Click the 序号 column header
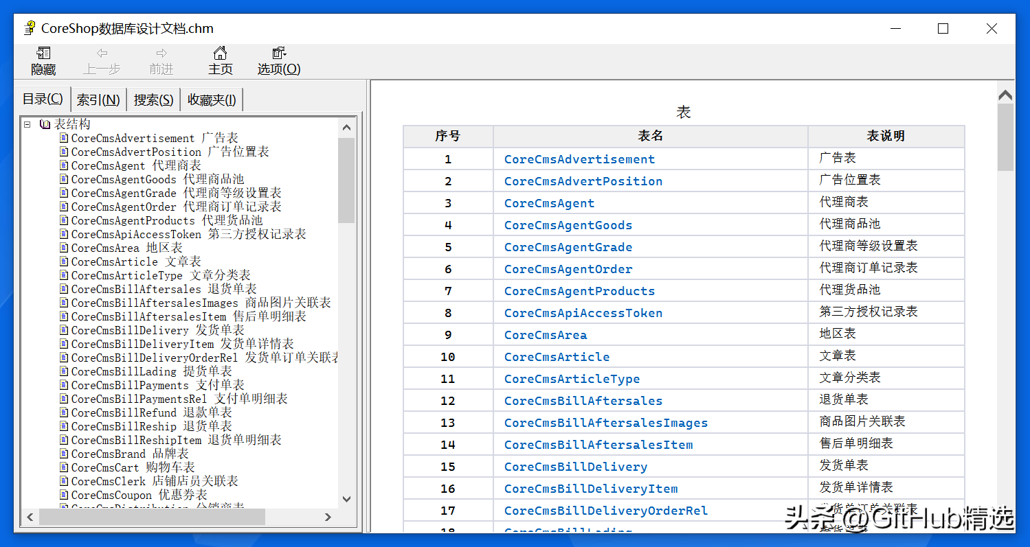 tap(448, 136)
